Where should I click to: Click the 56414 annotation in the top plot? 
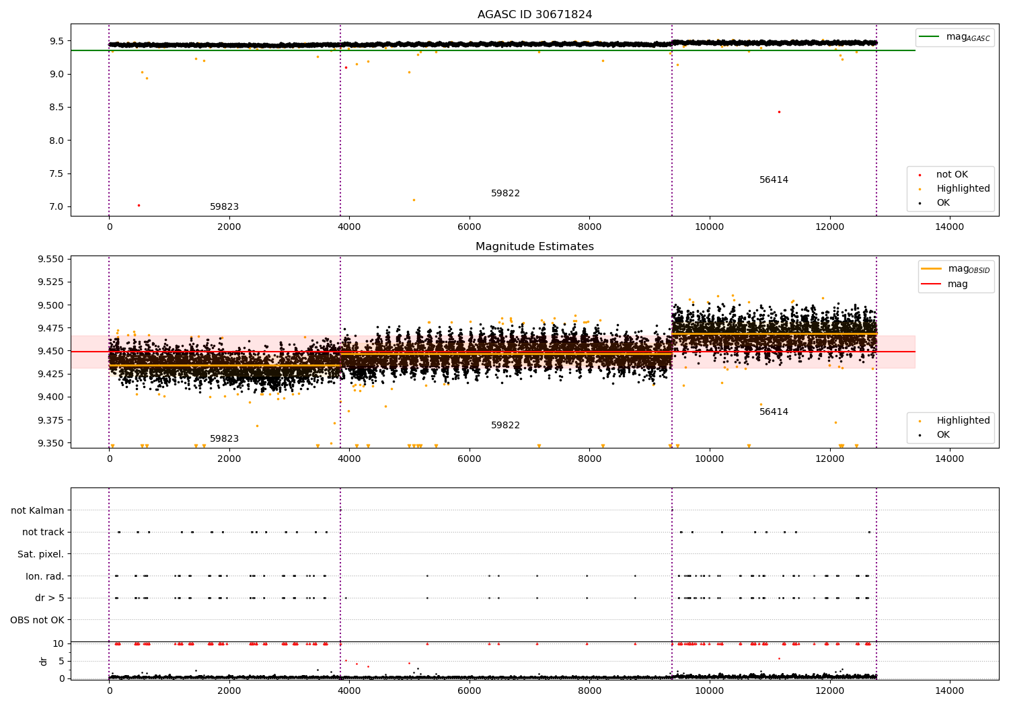774,180
